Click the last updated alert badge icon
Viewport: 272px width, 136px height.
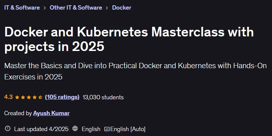tap(8, 128)
